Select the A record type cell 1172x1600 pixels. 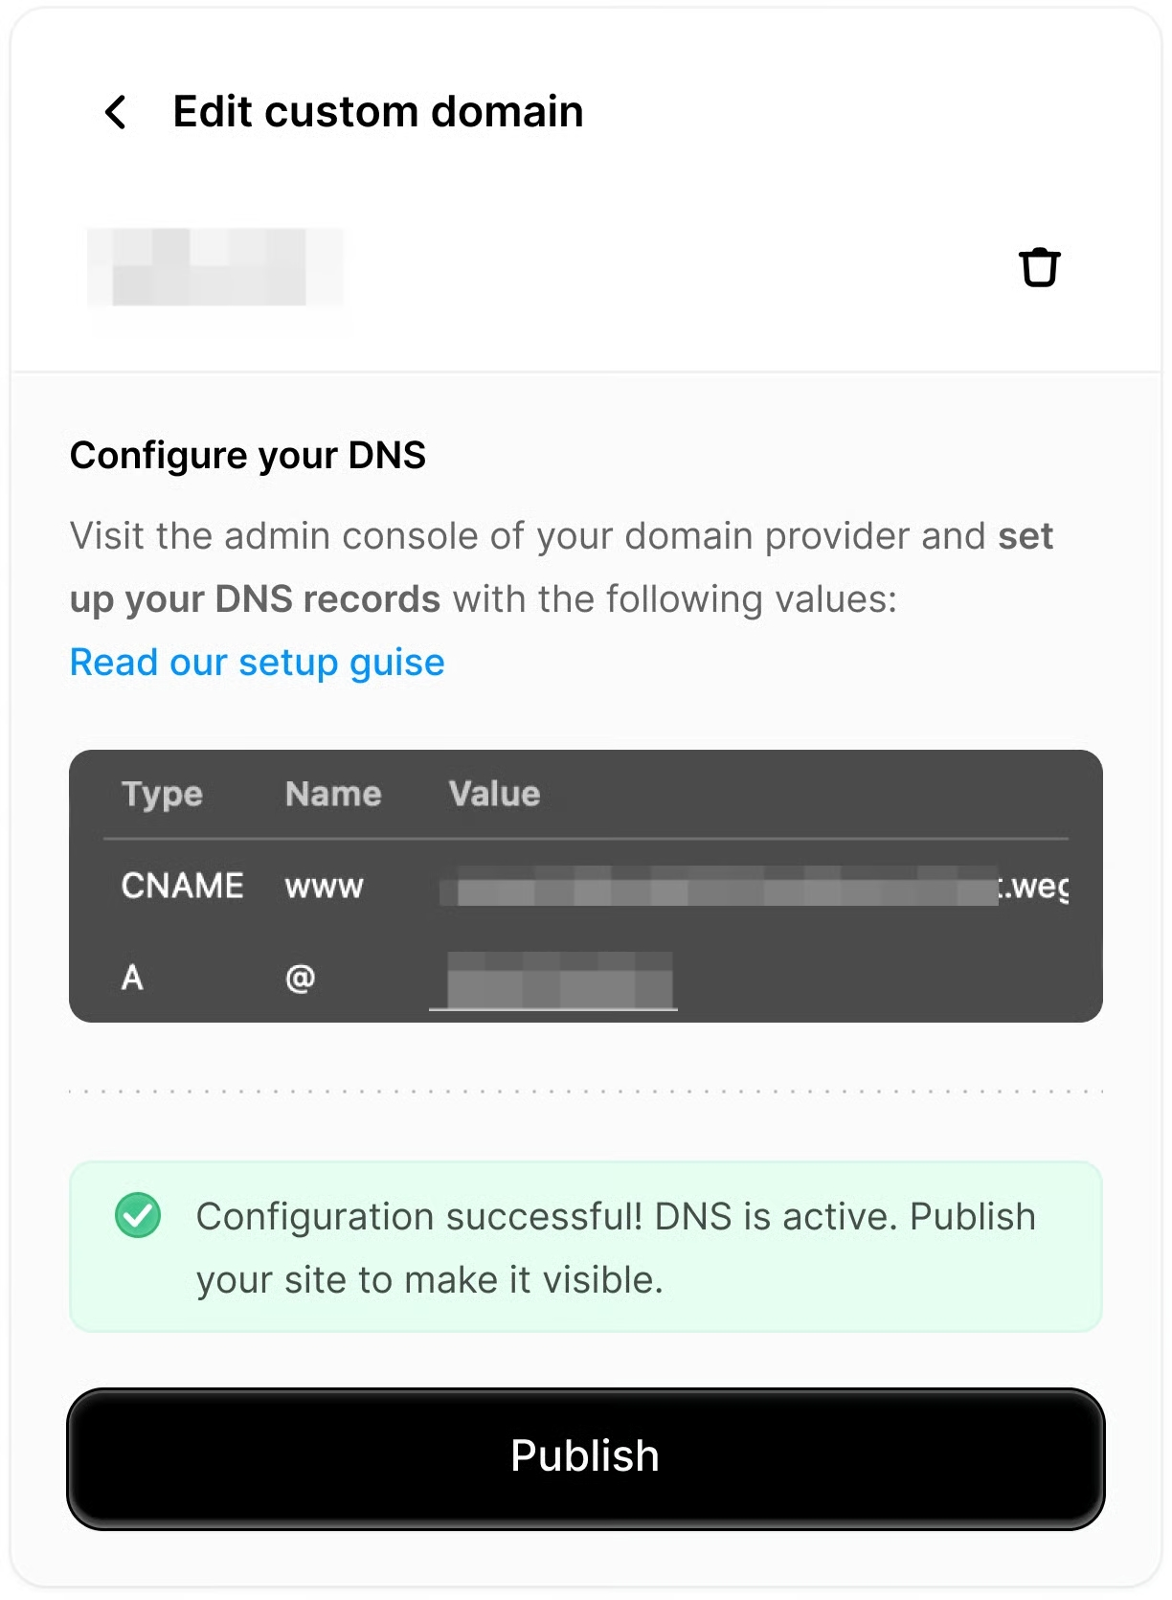[132, 978]
